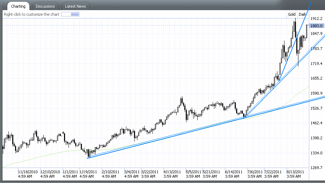The image size is (325, 183).
Task: Select the 11/18/2010 date axis label
Action: [x=28, y=172]
